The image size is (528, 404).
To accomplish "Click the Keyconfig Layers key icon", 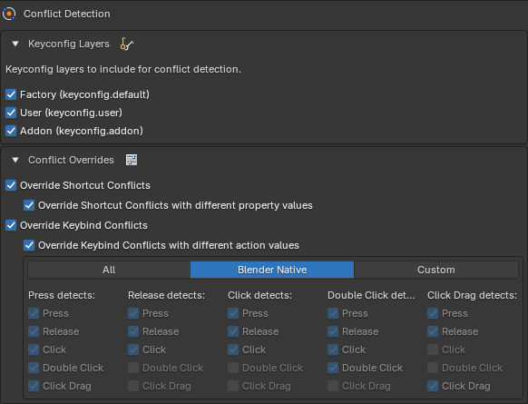I will point(127,44).
